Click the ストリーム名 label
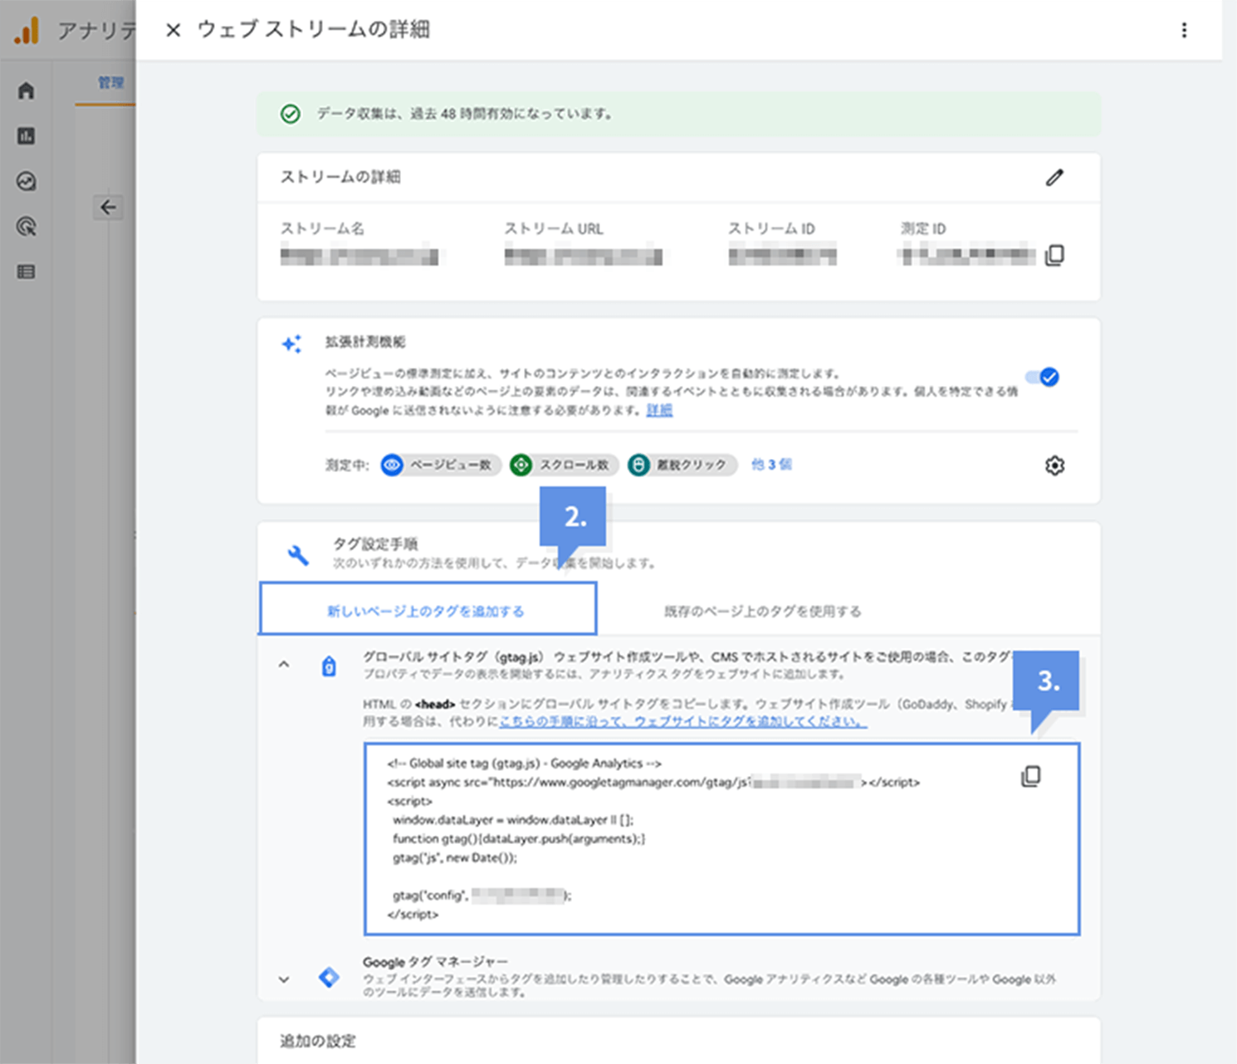Viewport: 1237px width, 1064px height. tap(322, 228)
